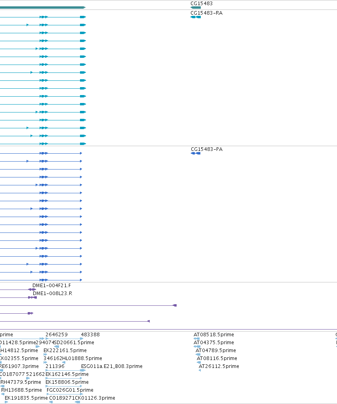Select the AT08116.5prime EST label

pos(217,358)
